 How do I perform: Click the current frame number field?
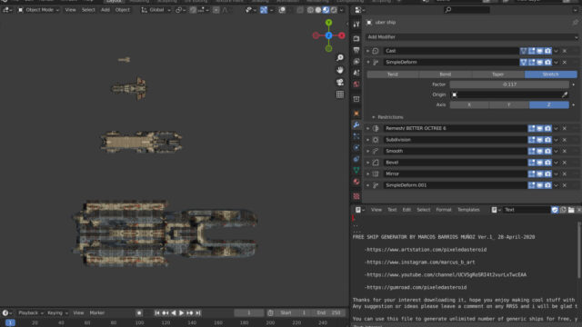pyautogui.click(x=248, y=312)
